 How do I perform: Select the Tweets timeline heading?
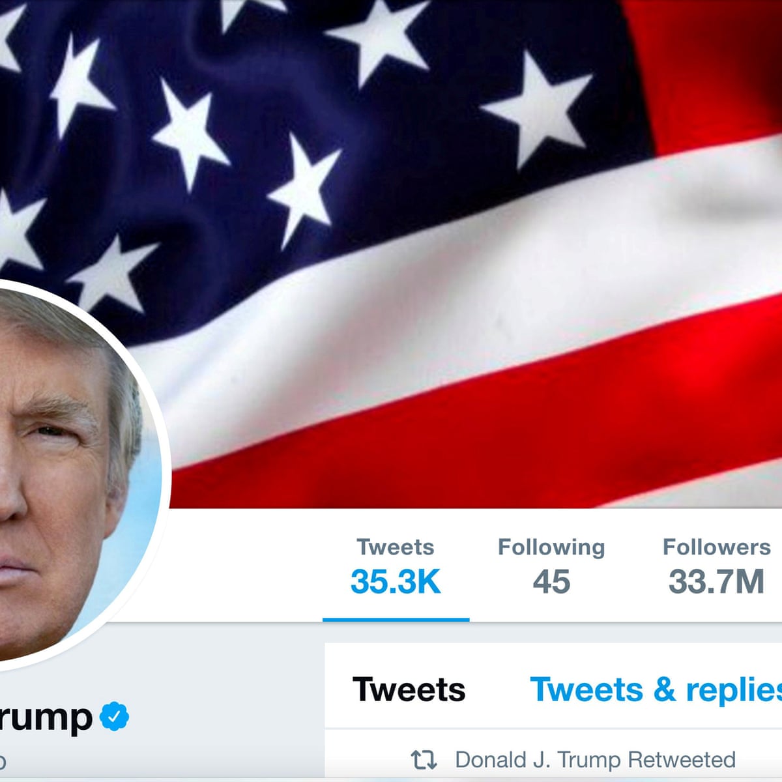(409, 689)
